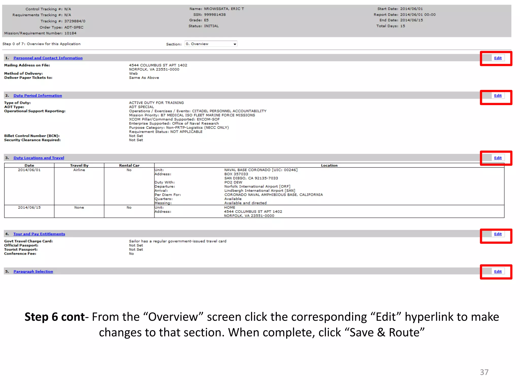
Task: Select the 2014/06/01 date cell
Action: pyautogui.click(x=29, y=170)
